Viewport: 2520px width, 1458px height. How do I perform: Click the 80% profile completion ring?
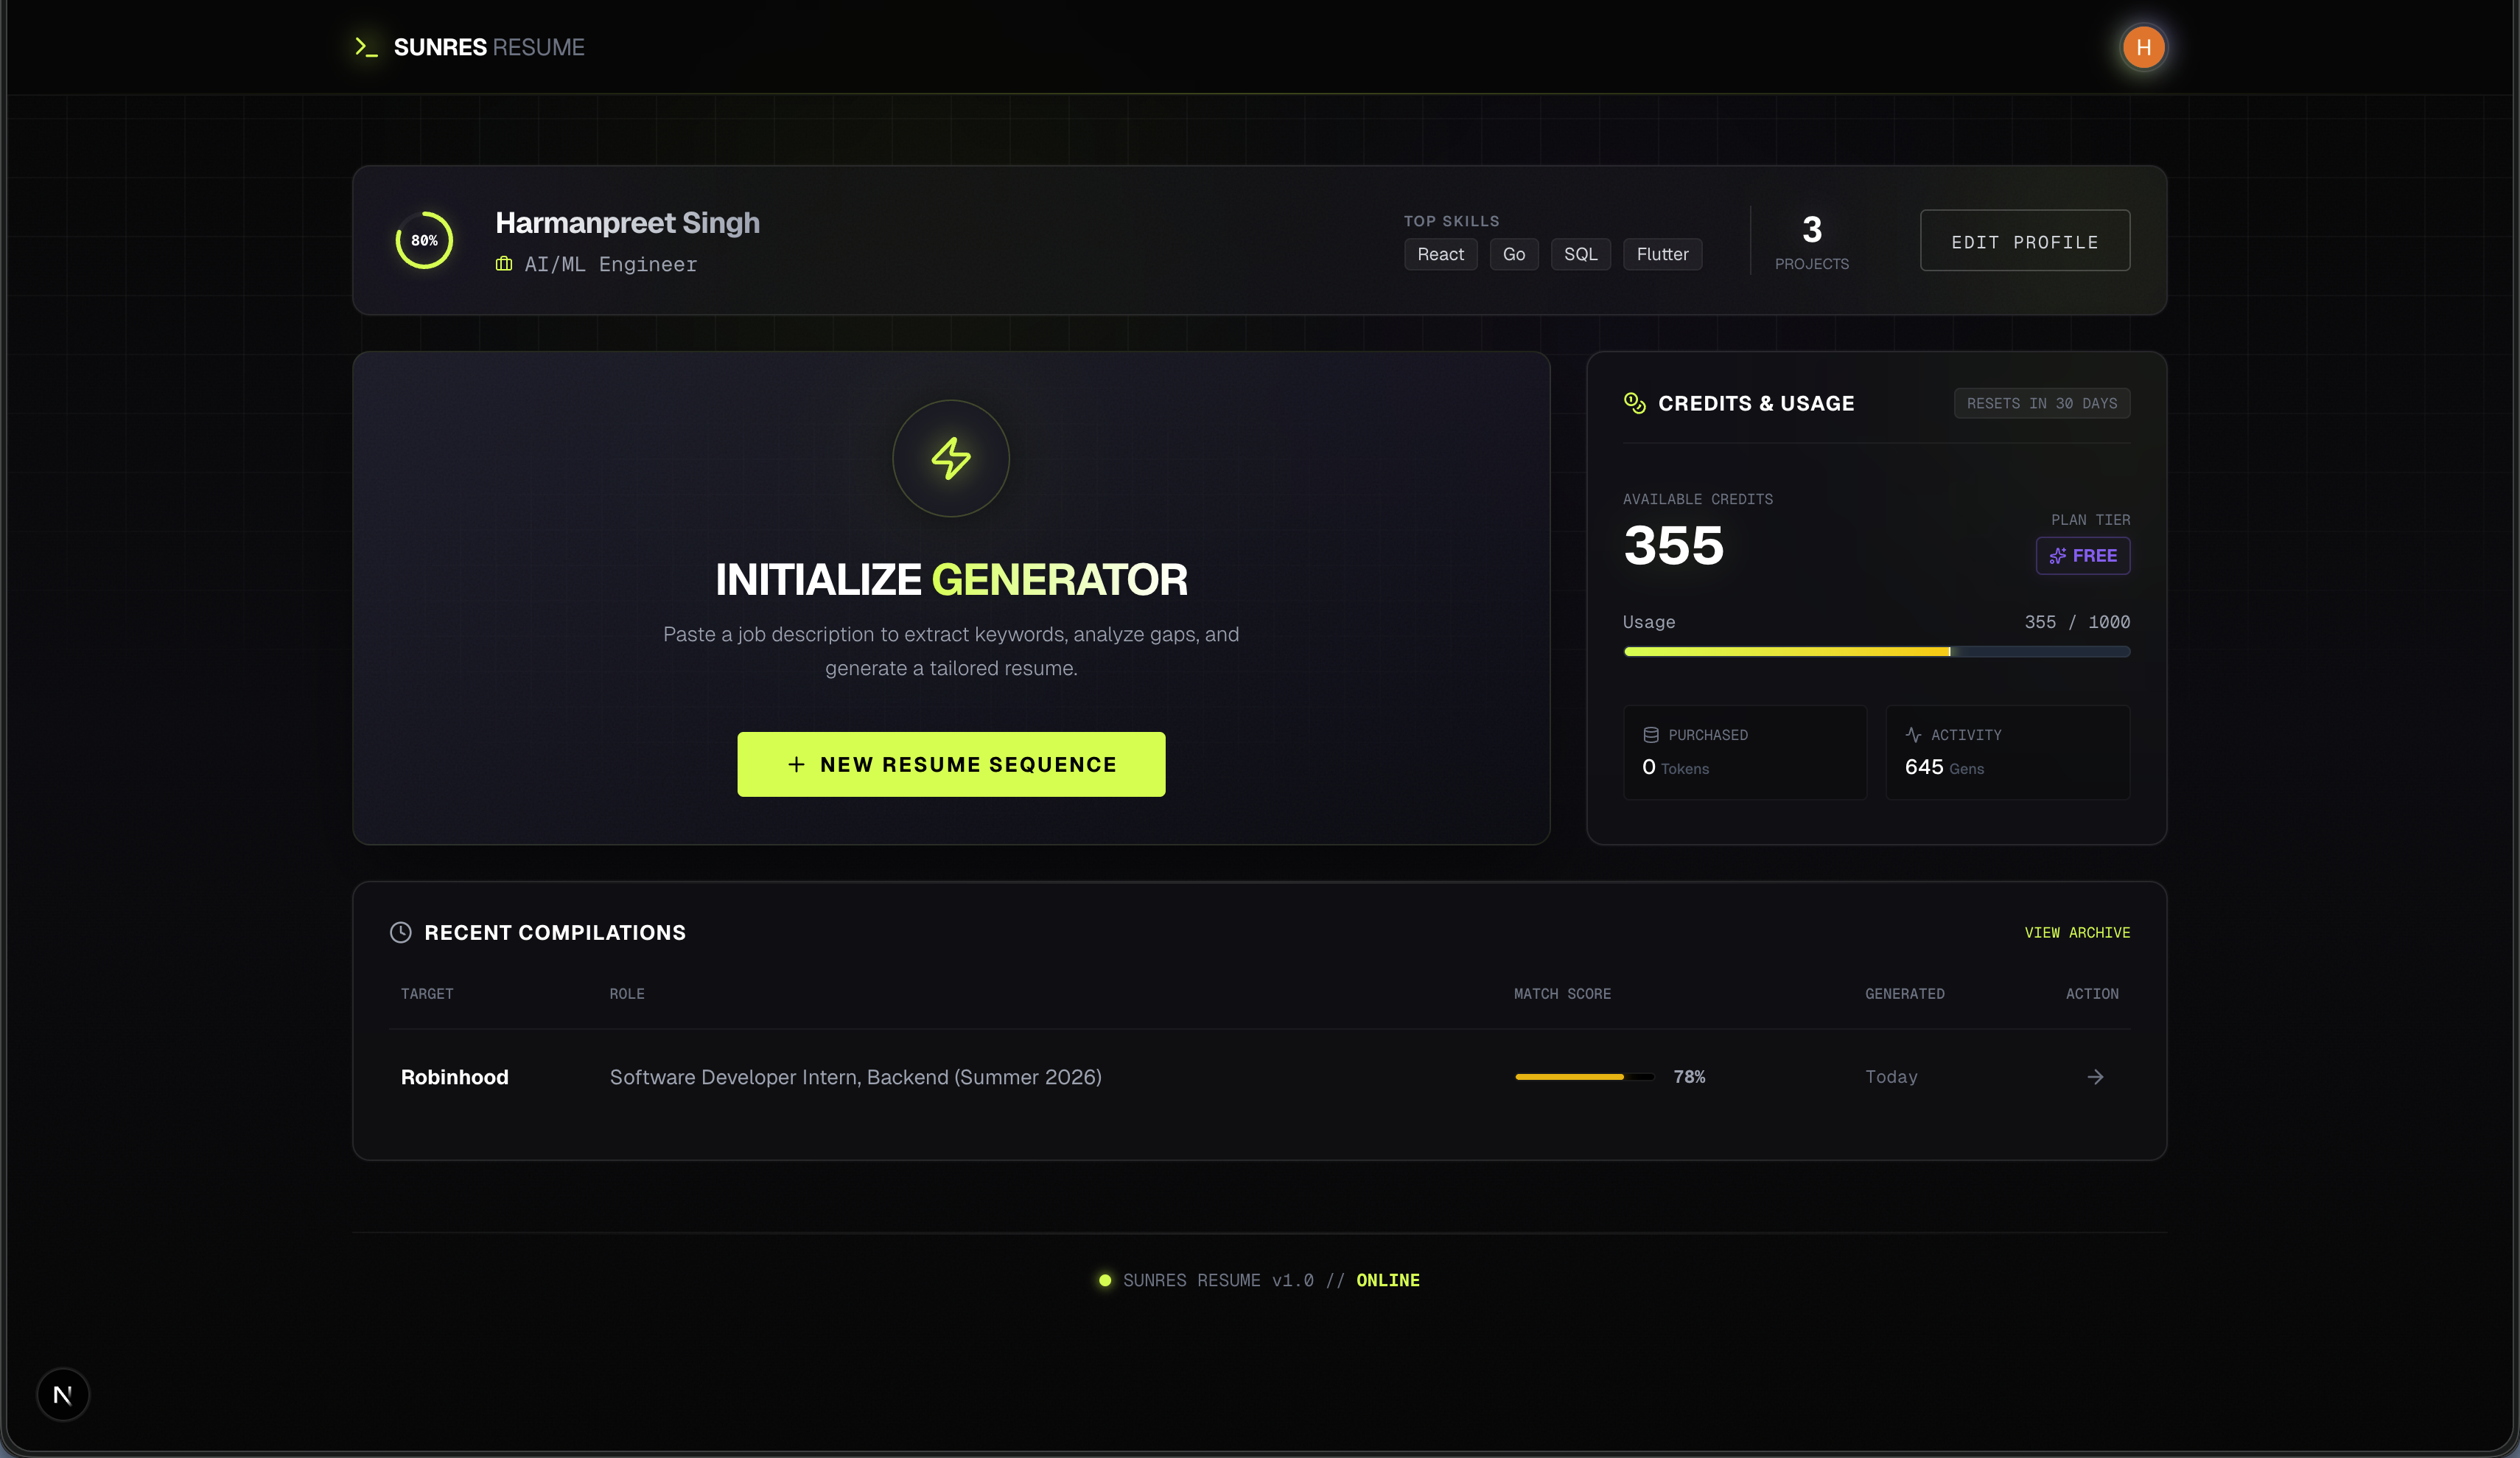pos(424,240)
